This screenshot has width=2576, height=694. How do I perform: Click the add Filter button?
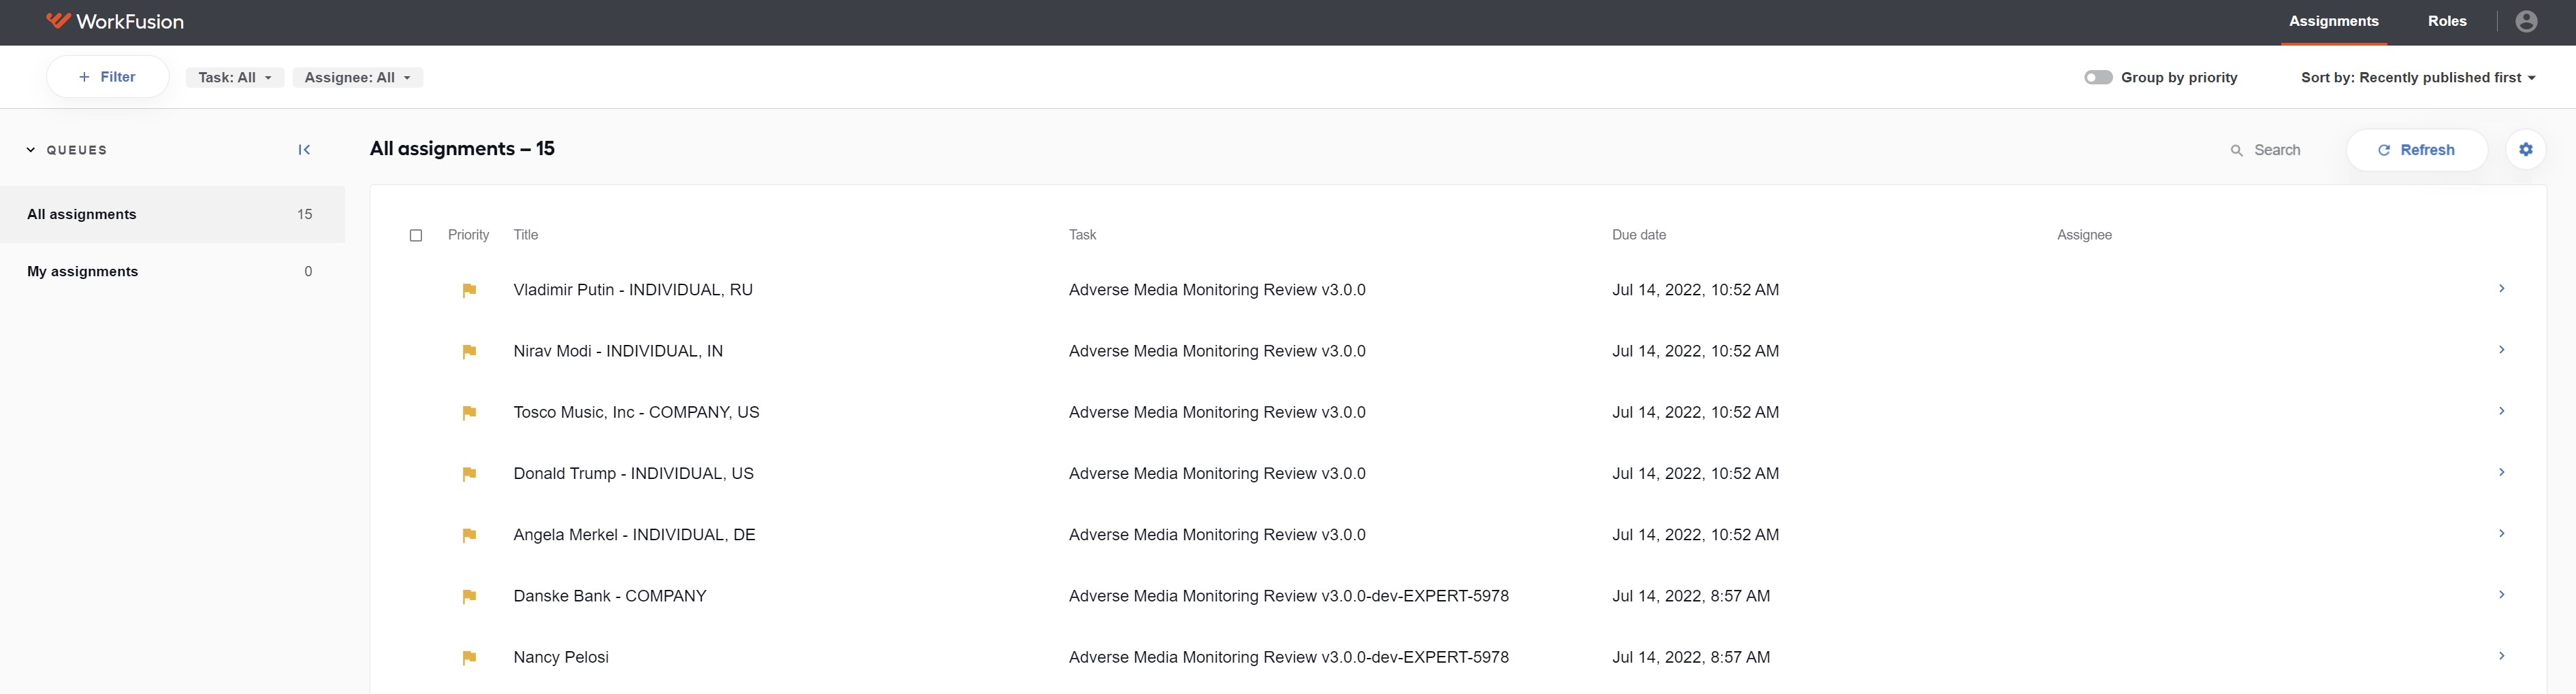[x=107, y=77]
